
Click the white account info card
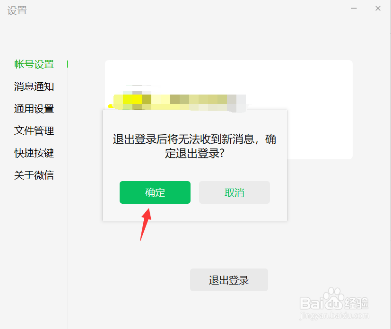(x=229, y=110)
